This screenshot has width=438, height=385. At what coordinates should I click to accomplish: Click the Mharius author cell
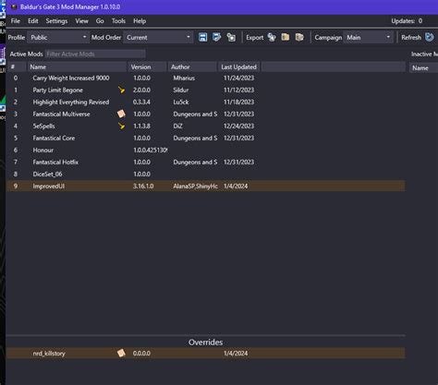pyautogui.click(x=184, y=78)
